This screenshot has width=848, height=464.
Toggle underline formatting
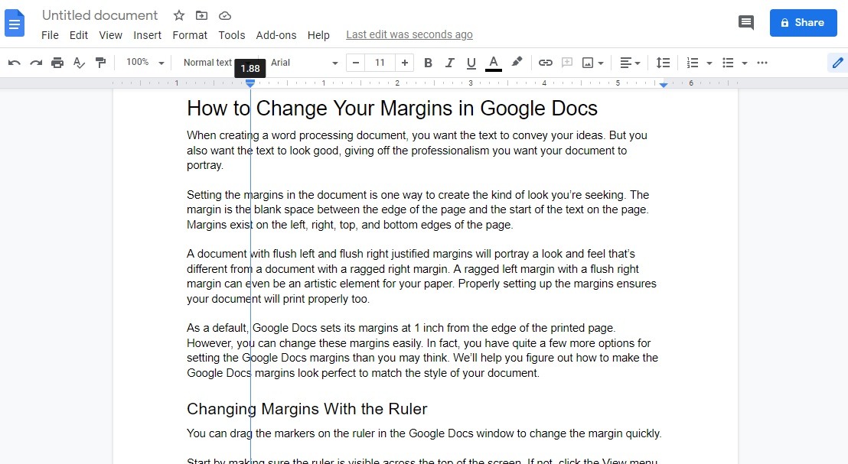[471, 63]
